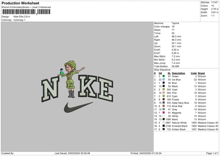This screenshot has height=156, width=220.
Task: Click the Amber Black swatch
Action: click(164, 129)
